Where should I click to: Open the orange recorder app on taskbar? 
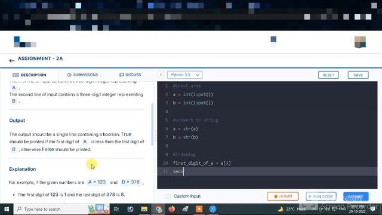click(x=199, y=209)
